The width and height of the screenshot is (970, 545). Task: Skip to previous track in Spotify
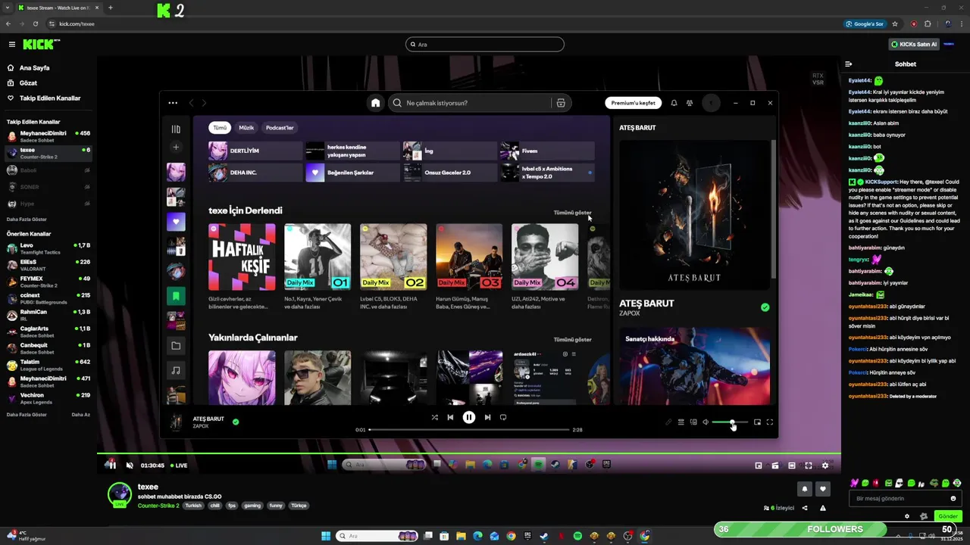pyautogui.click(x=450, y=417)
